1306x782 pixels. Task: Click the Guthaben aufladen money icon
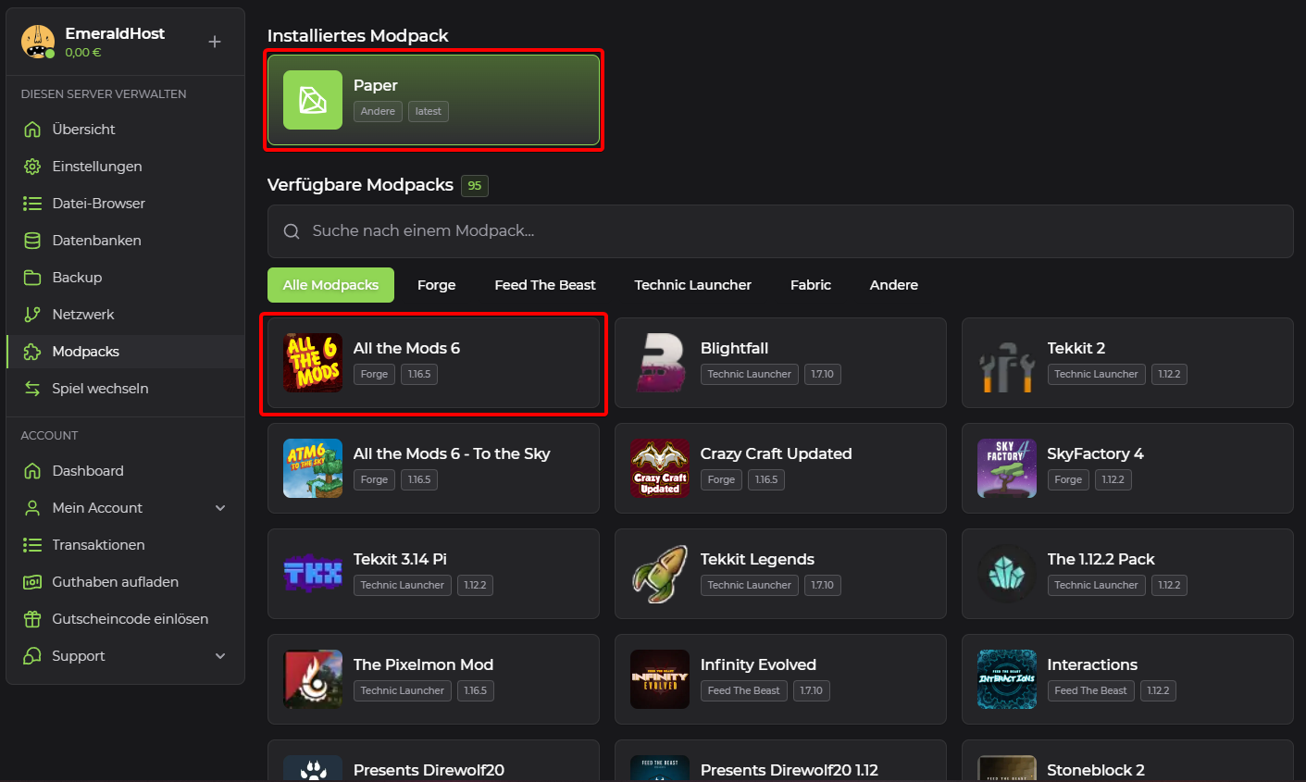click(32, 582)
